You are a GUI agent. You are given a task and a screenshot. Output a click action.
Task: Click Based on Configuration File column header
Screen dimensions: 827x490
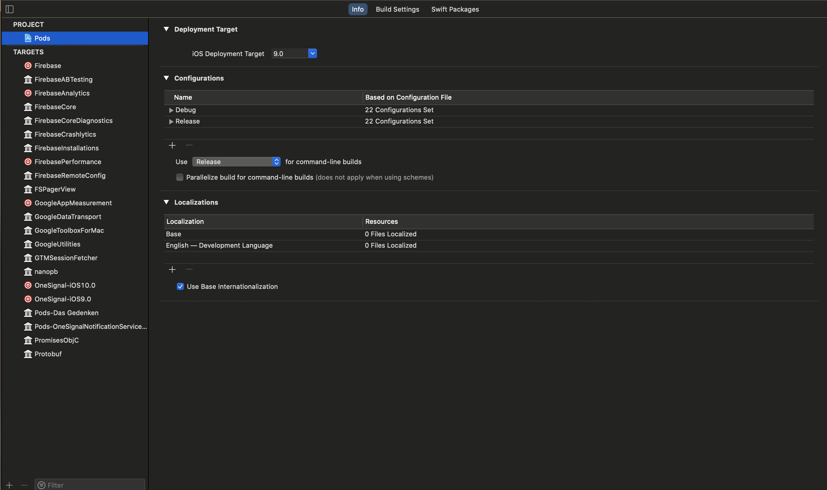click(588, 97)
